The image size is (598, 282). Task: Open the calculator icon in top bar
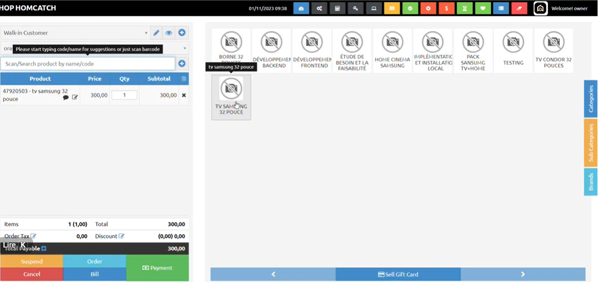(337, 9)
